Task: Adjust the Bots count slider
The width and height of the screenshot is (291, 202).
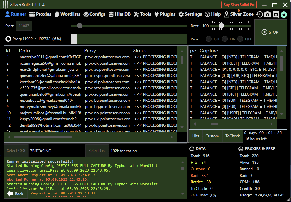Action: [x=221, y=26]
